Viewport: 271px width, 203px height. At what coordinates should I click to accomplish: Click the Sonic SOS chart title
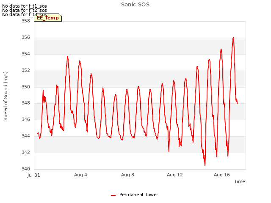click(135, 5)
